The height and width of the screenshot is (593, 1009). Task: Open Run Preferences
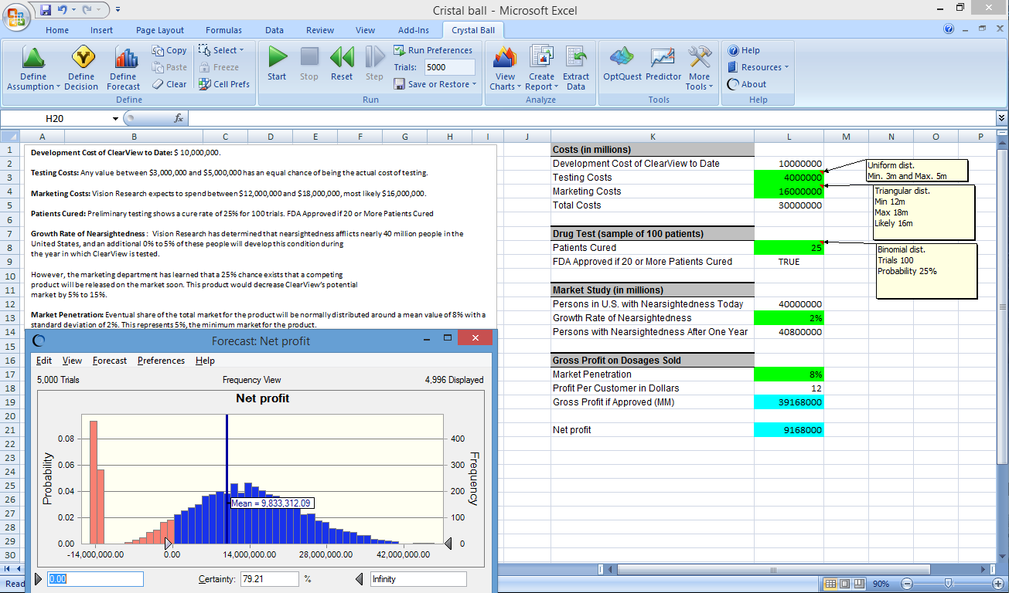click(x=433, y=50)
